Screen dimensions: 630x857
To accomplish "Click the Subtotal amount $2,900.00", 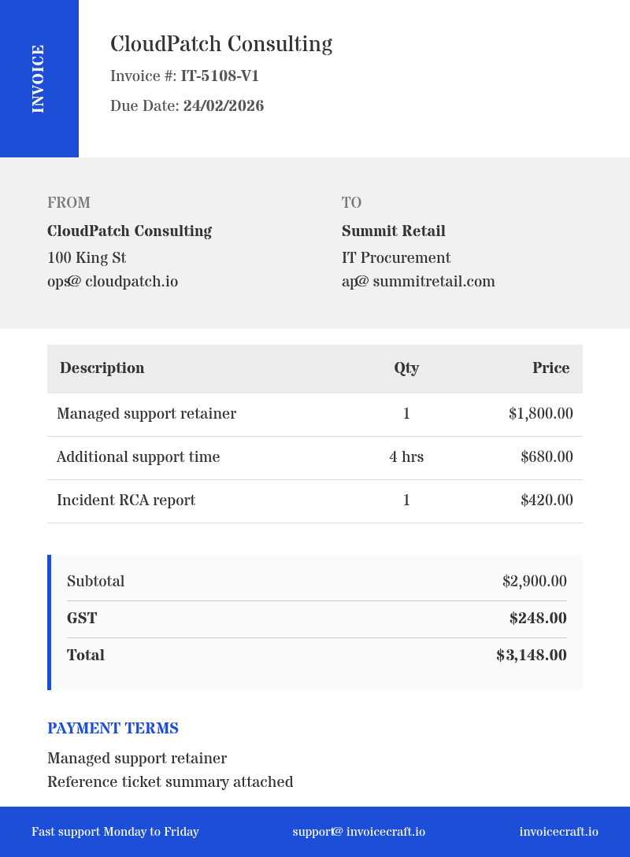I will tap(534, 581).
